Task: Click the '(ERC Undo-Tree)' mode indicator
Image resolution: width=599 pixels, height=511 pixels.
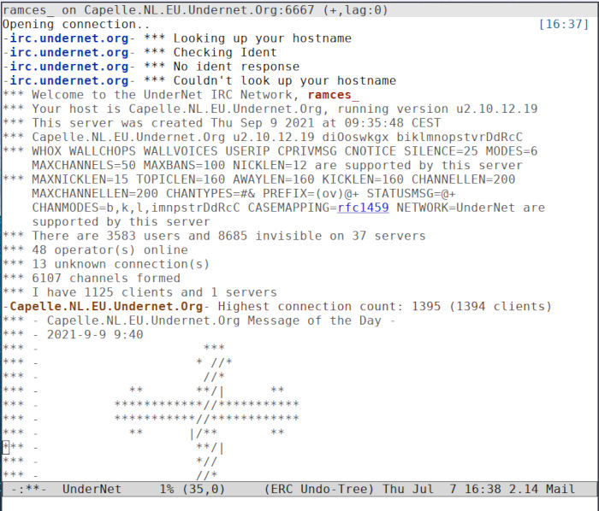Action: click(x=319, y=490)
